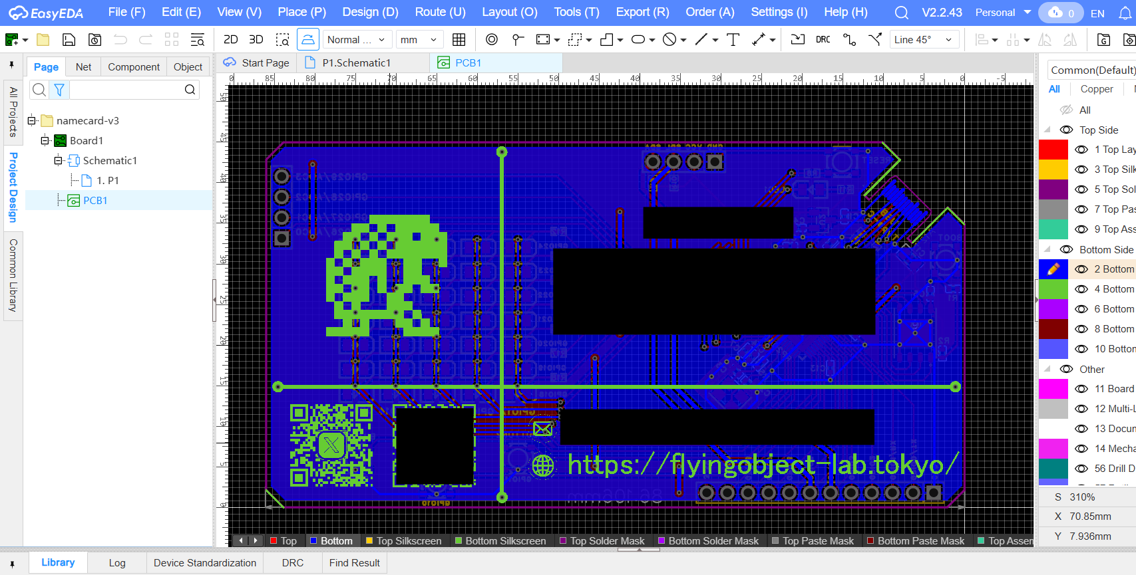This screenshot has height=575, width=1136.
Task: Toggle eye icon for 4 Bottom layer
Action: tap(1081, 289)
